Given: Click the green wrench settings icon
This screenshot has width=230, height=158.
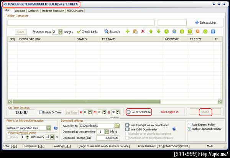Looking at the screenshot, I should 166,31.
